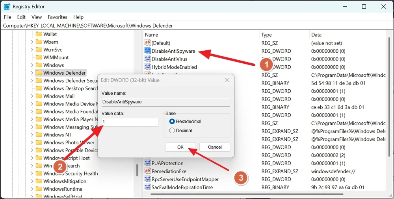Screen dimensions: 394x199
Task: Open the Favorites menu
Action: (x=58, y=17)
